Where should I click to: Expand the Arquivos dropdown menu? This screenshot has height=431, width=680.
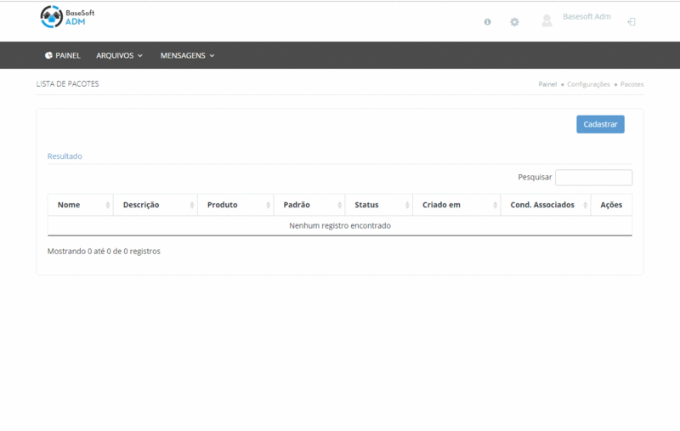[119, 55]
